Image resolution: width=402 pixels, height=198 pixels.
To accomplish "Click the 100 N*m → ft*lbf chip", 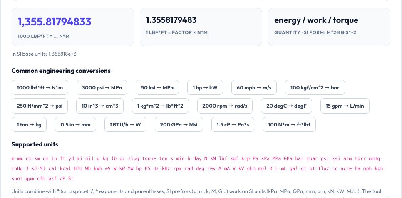I will [x=289, y=124].
